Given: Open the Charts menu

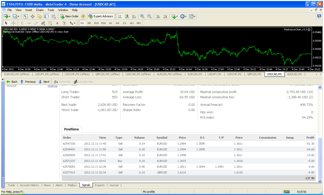Looking at the screenshot, I should point(40,10).
